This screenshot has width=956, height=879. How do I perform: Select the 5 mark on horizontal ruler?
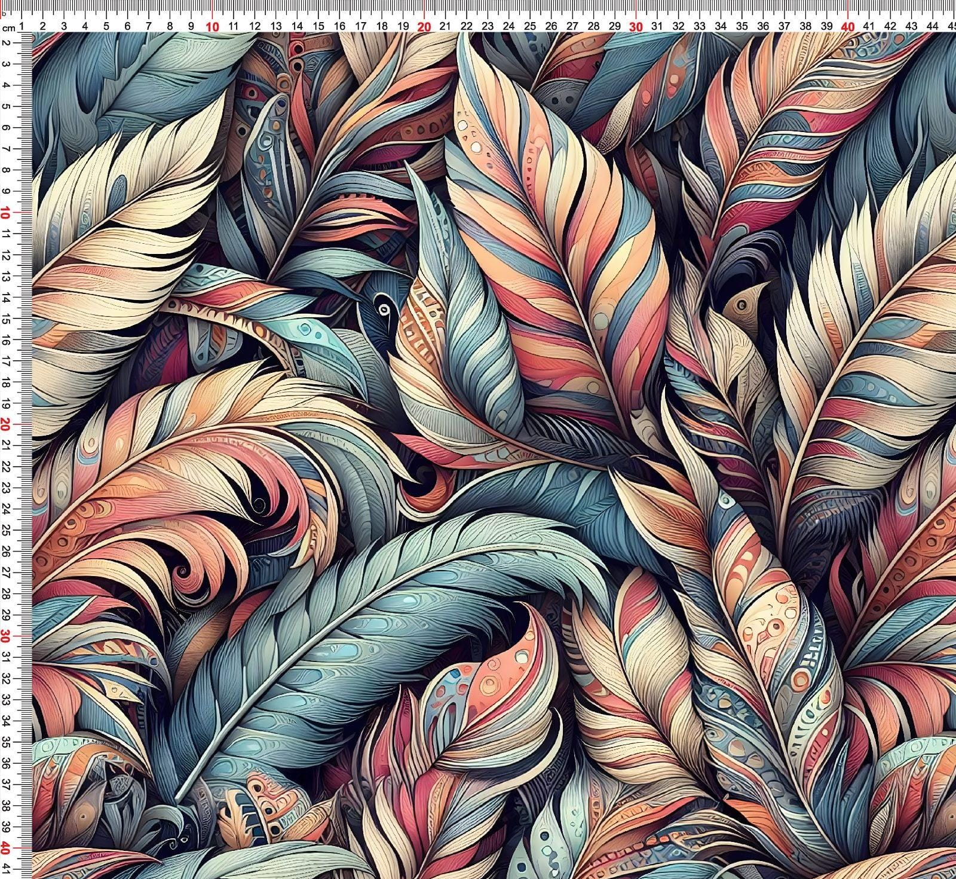(x=106, y=26)
